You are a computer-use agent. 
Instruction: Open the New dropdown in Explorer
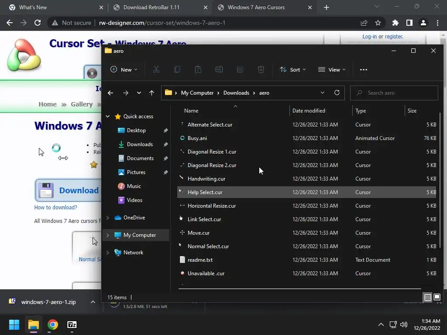click(124, 69)
